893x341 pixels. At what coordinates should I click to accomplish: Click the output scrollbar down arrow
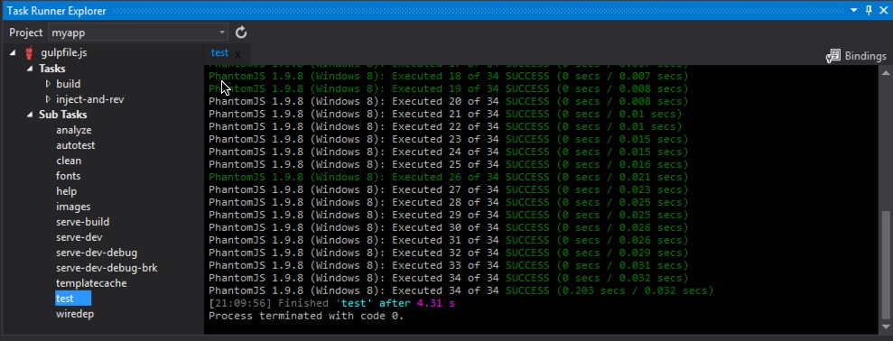(886, 327)
